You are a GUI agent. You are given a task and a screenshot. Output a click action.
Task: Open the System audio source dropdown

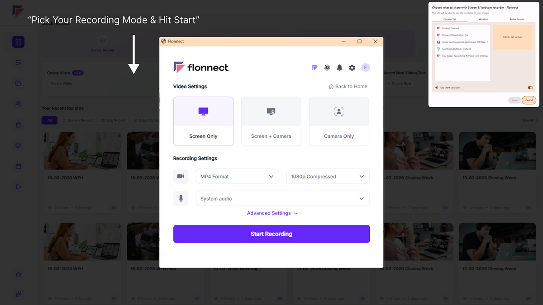point(282,198)
